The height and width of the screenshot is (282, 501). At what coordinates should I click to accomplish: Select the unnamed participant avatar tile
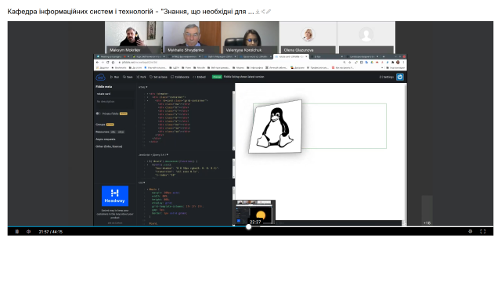[366, 38]
